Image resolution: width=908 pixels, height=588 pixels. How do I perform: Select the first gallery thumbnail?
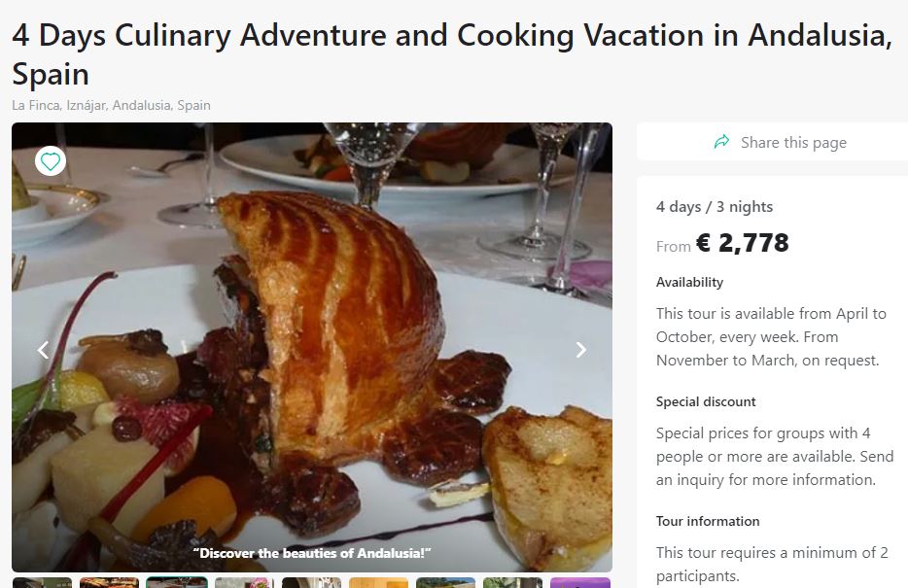coord(42,583)
